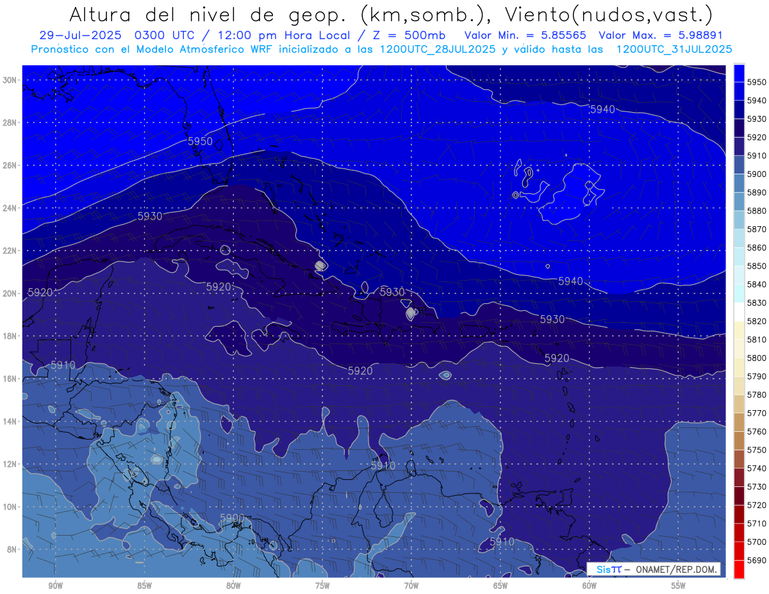Click the '80W' longitude axis label
Image resolution: width=769 pixels, height=594 pixels.
click(x=233, y=586)
